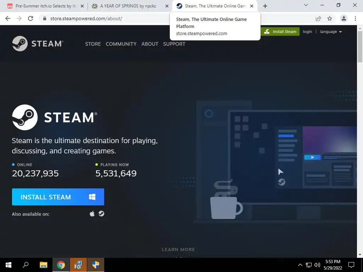Click the Steam logo in header
The width and height of the screenshot is (363, 272).
(38, 44)
